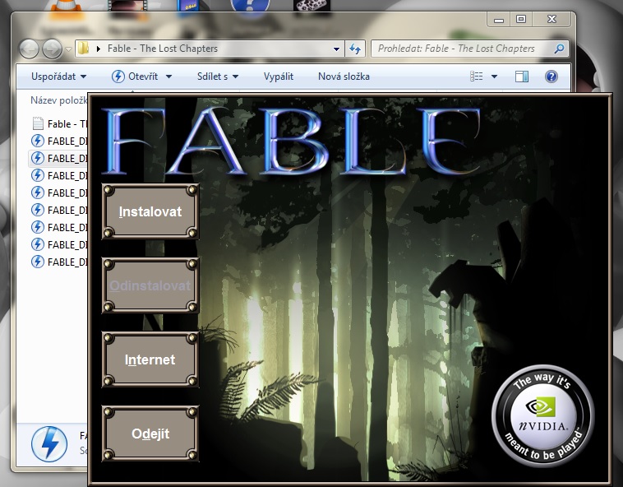Open the Explorer help icon
Viewport: 623px width, 487px height.
(x=551, y=77)
